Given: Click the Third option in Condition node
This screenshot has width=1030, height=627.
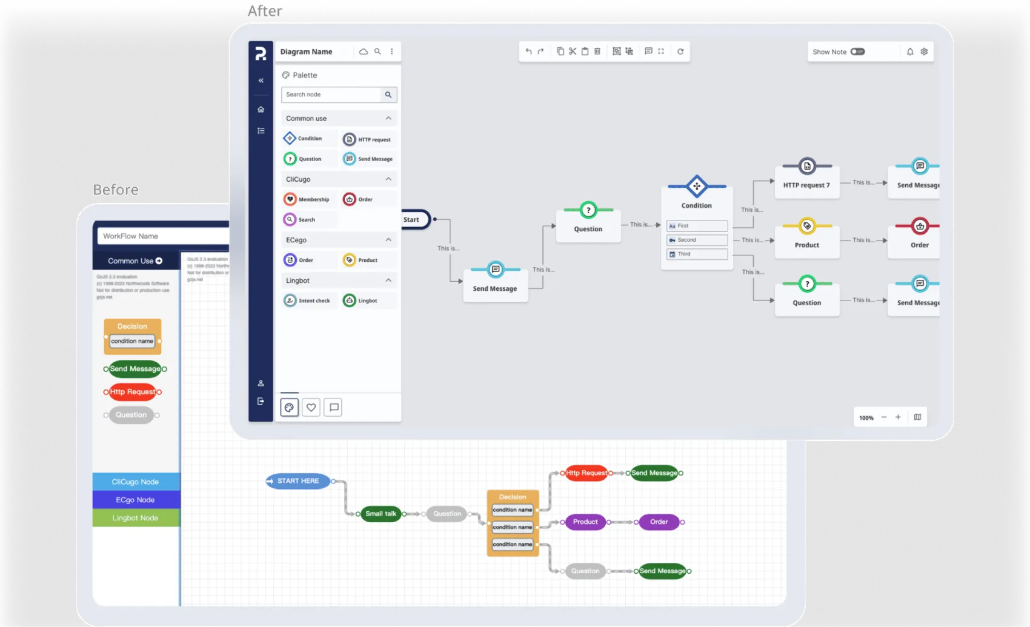Looking at the screenshot, I should tap(697, 254).
